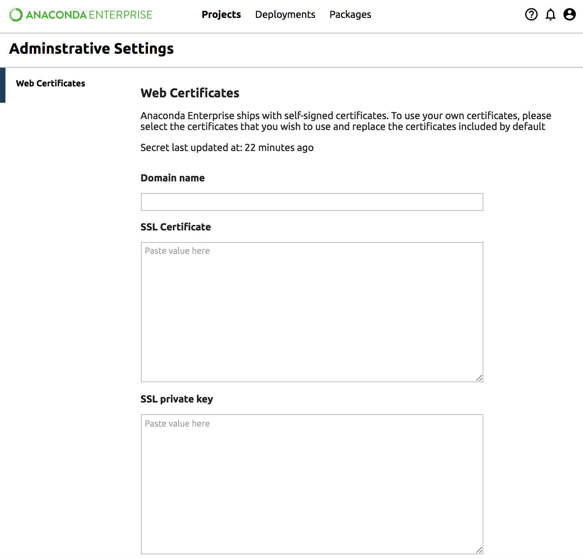Open the Projects navigation tab
The width and height of the screenshot is (583, 559).
pyautogui.click(x=221, y=15)
